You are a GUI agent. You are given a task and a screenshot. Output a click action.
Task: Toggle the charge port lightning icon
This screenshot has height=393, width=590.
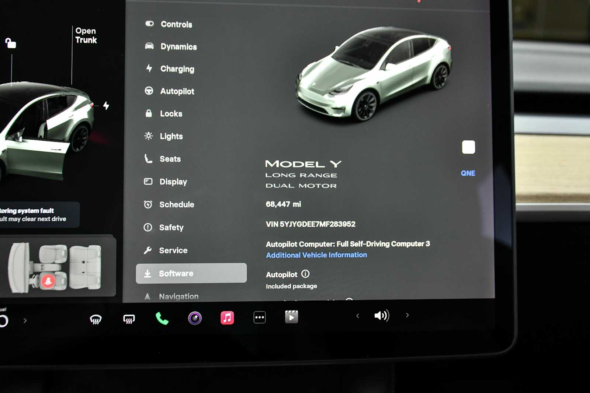tap(106, 106)
